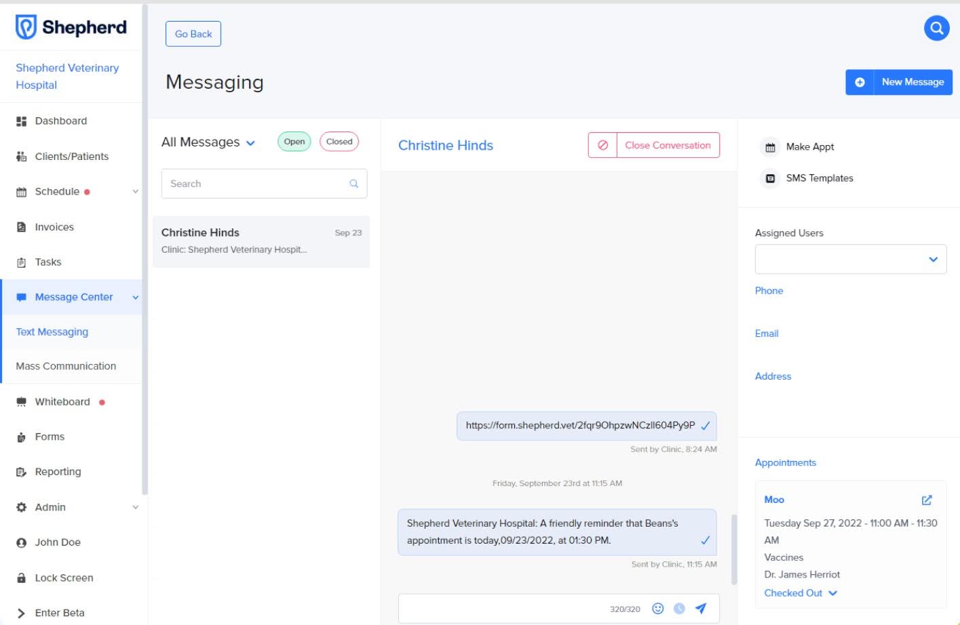Image resolution: width=960 pixels, height=625 pixels.
Task: Open the Reporting page
Action: 58,472
